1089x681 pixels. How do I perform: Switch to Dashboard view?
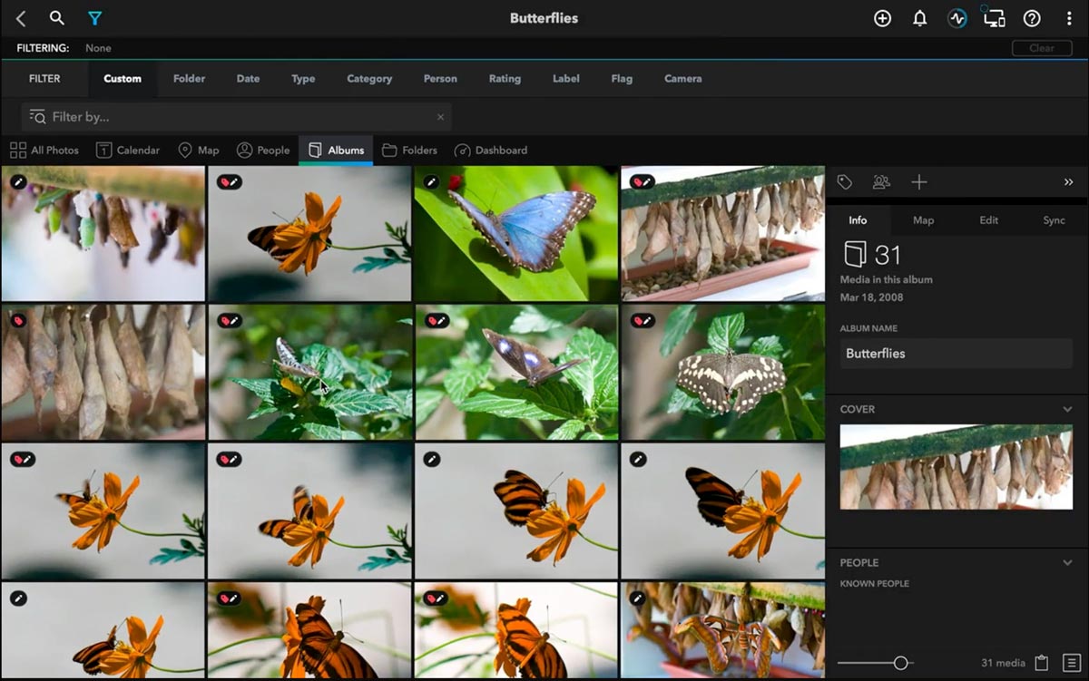click(491, 151)
